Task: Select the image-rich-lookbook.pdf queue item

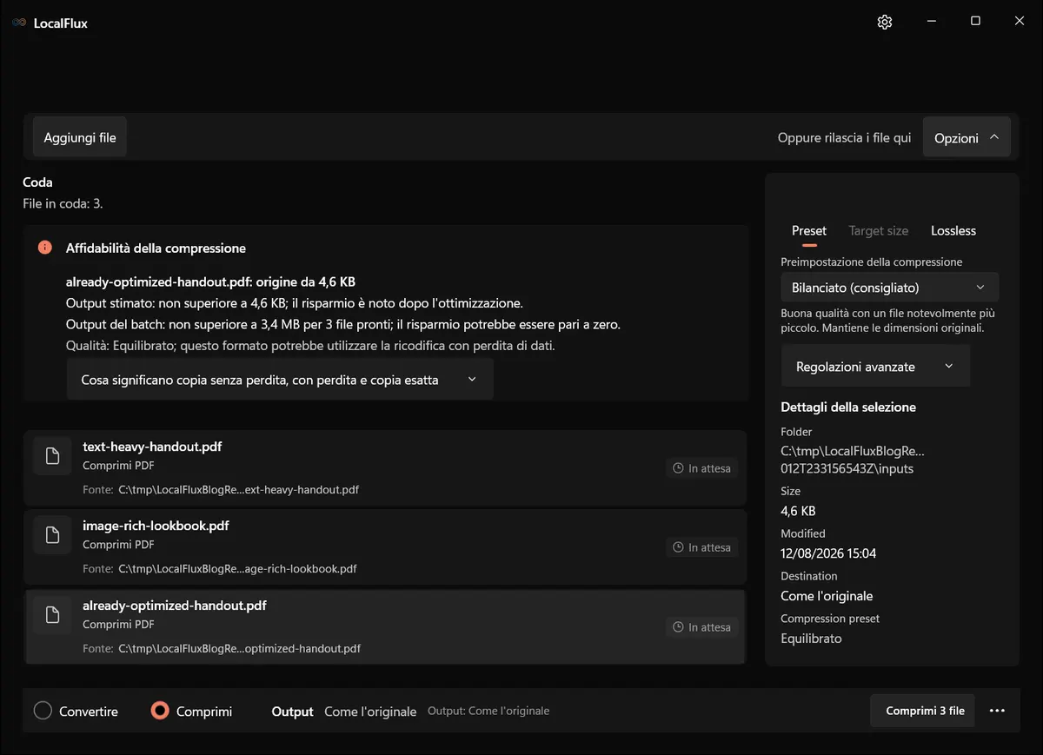Action: (385, 547)
